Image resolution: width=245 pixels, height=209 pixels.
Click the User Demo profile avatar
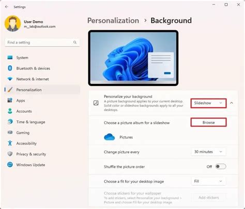[x=12, y=24]
